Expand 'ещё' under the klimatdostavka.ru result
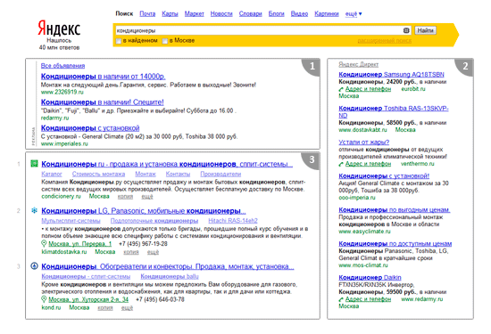The width and height of the screenshot is (491, 334). coord(153,252)
